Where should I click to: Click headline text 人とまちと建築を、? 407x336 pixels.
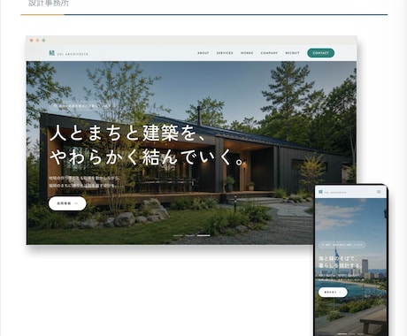127,134
